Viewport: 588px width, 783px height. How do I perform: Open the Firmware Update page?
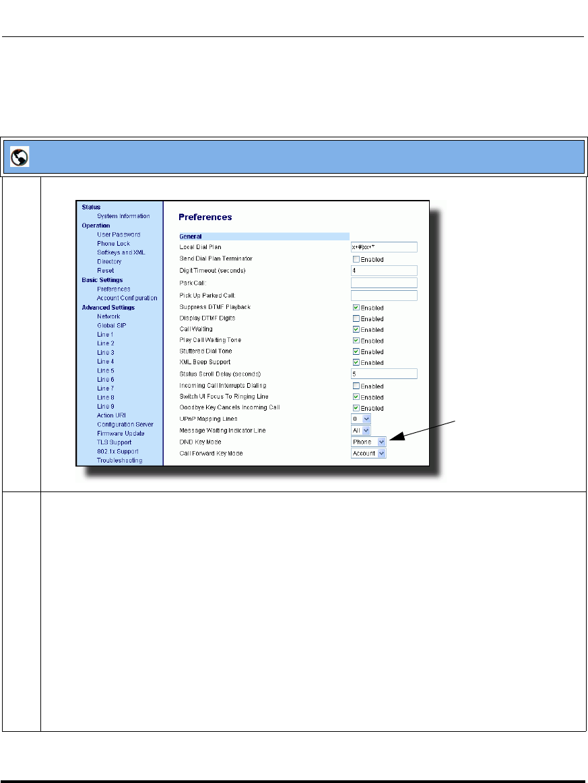[121, 434]
